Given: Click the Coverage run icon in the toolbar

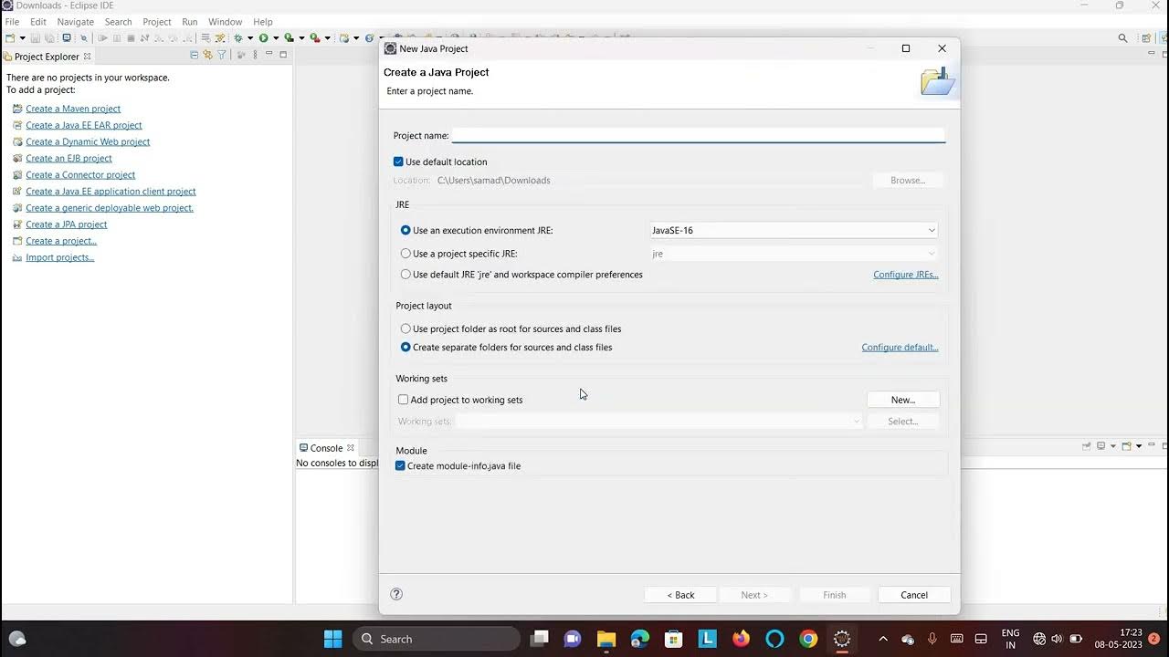Looking at the screenshot, I should coord(289,38).
